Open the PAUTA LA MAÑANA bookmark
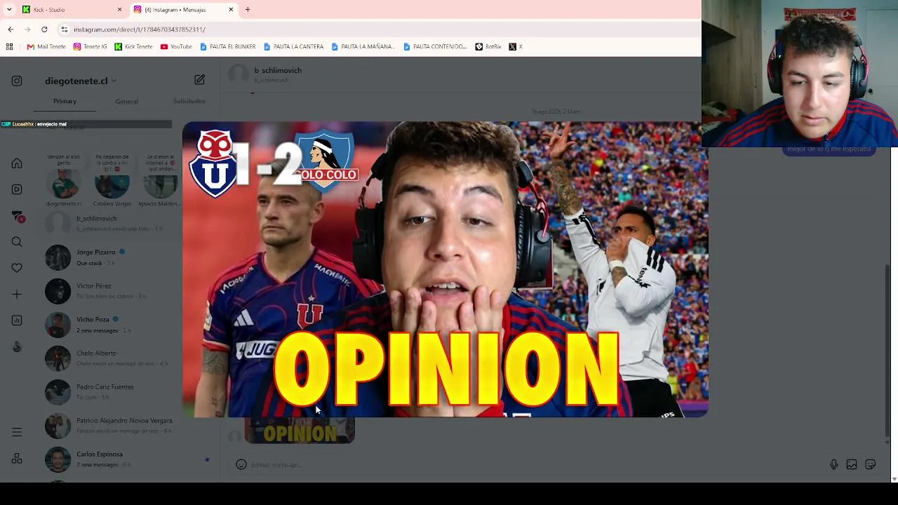This screenshot has height=505, width=898. [x=363, y=47]
